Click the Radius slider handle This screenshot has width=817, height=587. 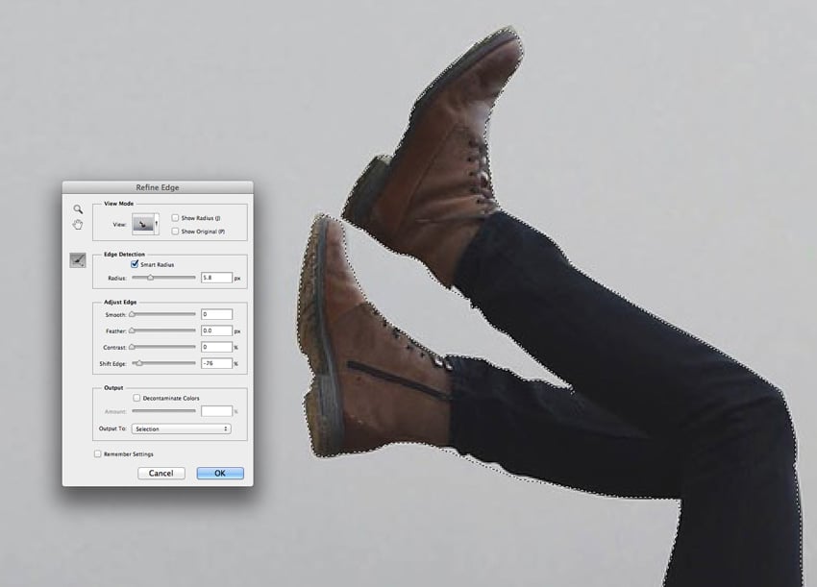(151, 278)
